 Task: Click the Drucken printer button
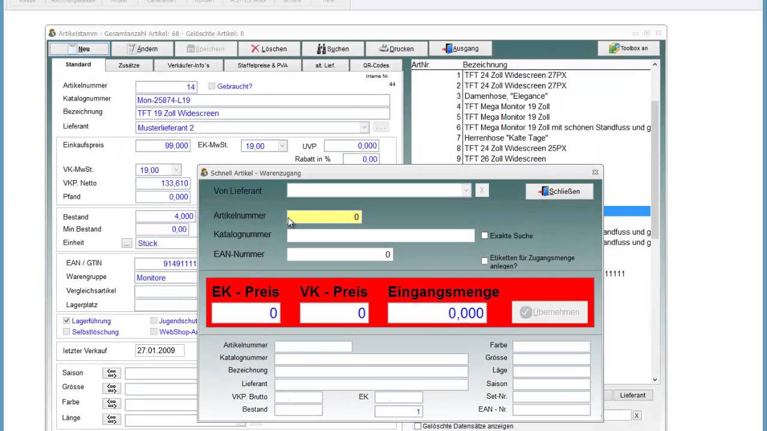tap(396, 48)
